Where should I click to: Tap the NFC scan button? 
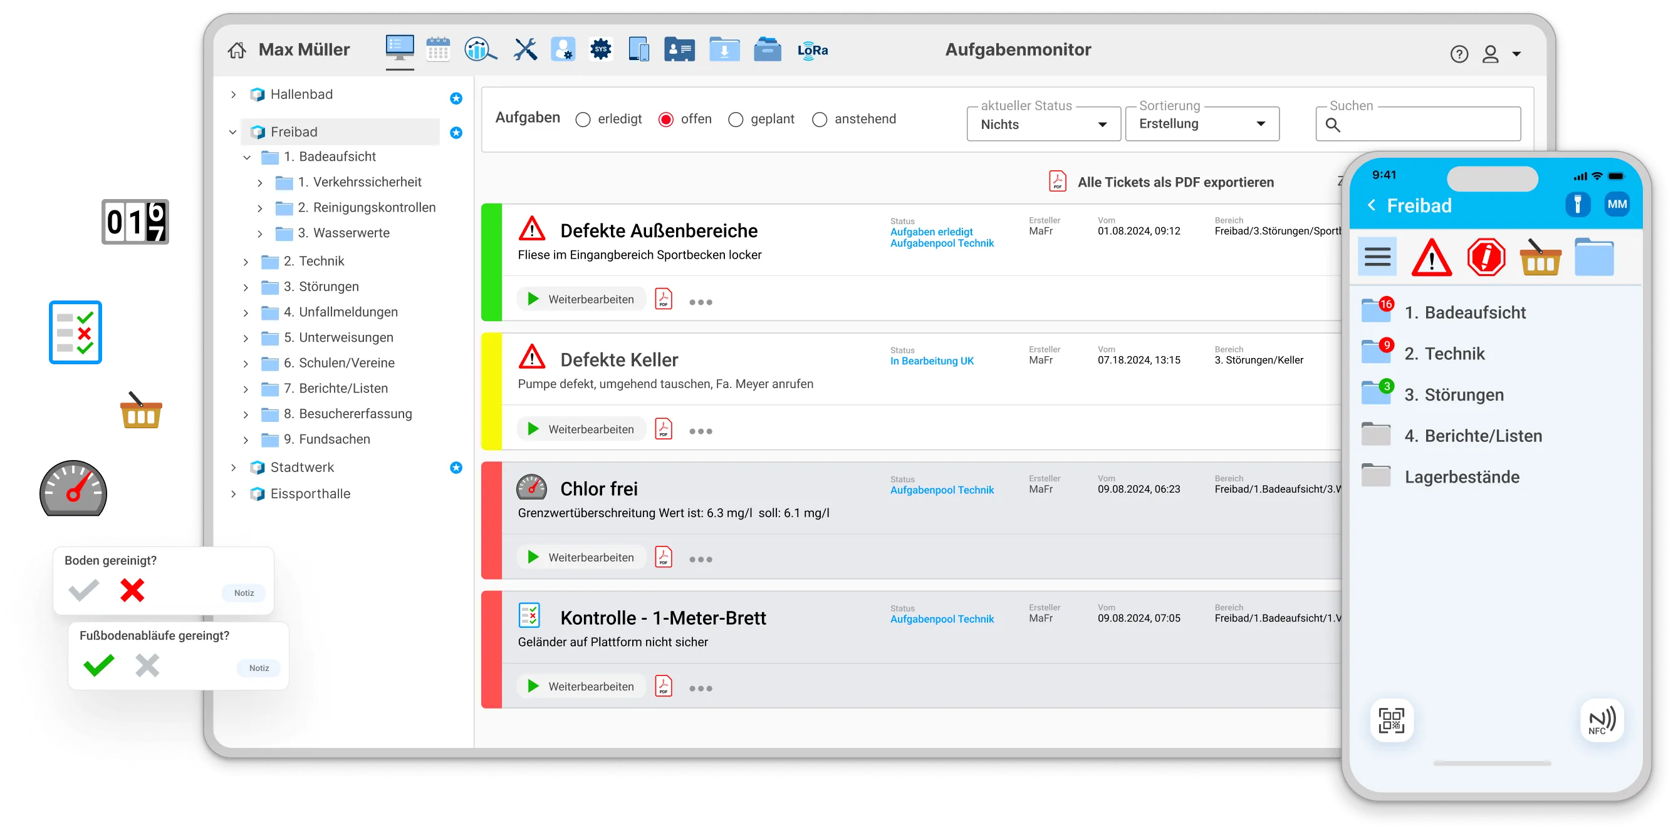(x=1602, y=720)
